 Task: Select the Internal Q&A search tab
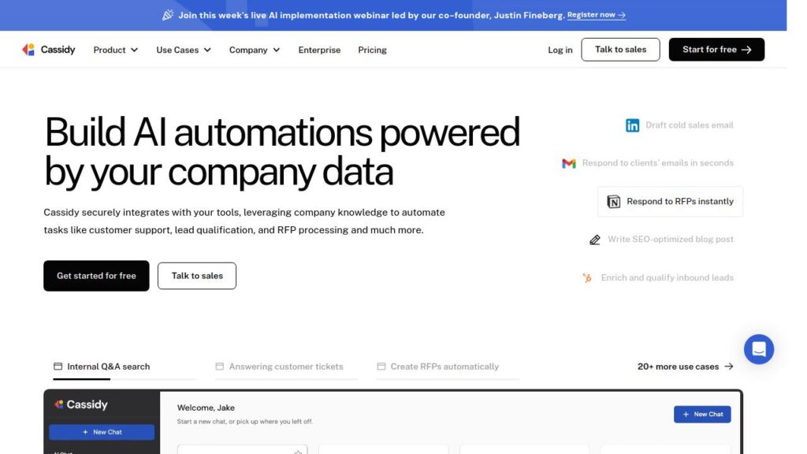pos(108,367)
